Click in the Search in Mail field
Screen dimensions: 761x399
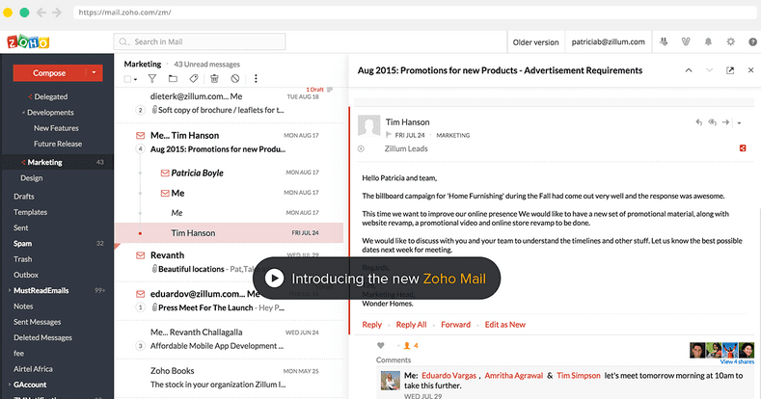(x=200, y=41)
